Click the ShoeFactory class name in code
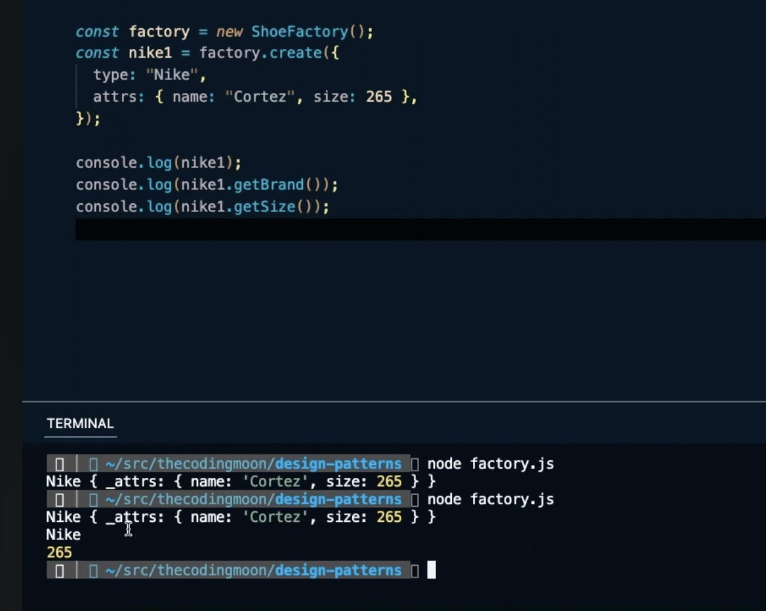This screenshot has height=611, width=766. (300, 31)
